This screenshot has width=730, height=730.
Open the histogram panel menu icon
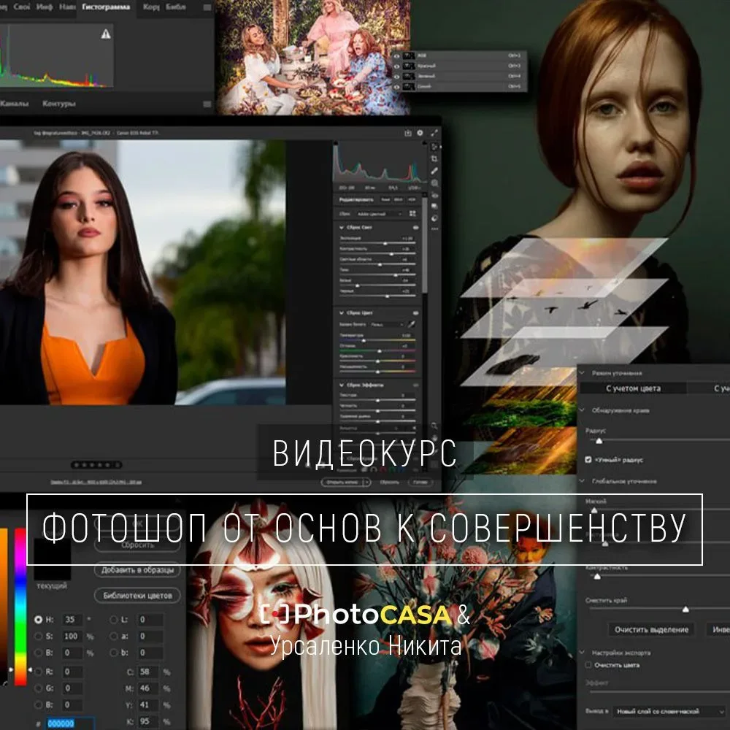207,7
